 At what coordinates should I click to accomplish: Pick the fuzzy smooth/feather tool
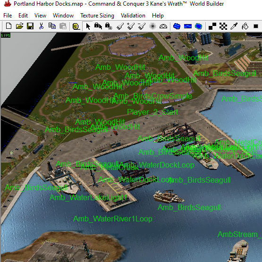click(x=152, y=26)
